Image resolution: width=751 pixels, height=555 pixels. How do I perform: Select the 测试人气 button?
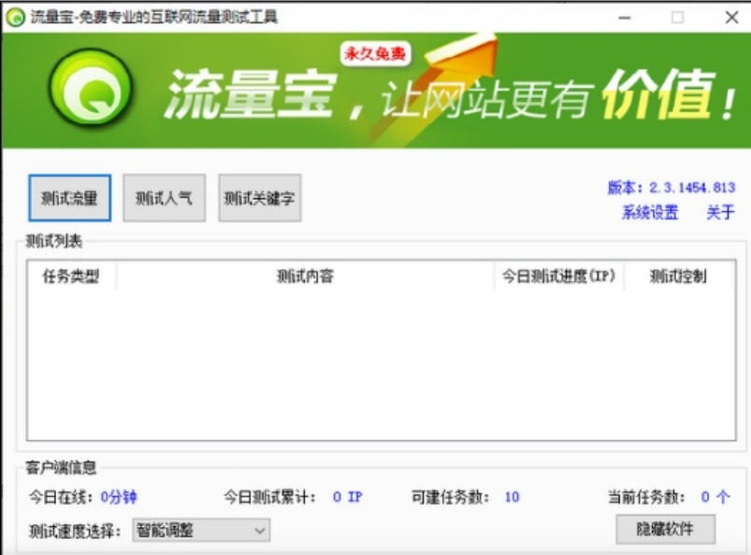click(x=164, y=198)
